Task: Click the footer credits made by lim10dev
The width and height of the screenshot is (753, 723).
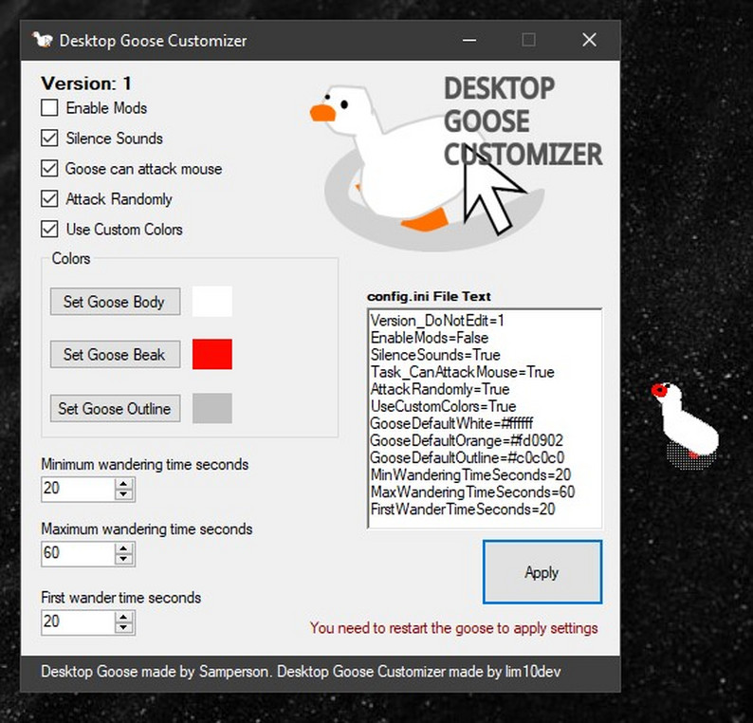Action: point(301,671)
